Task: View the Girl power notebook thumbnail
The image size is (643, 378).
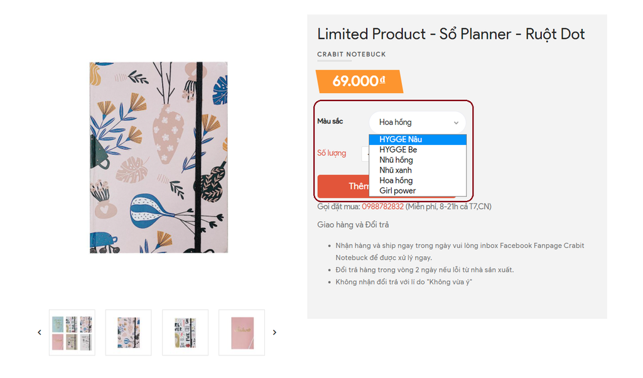Action: 185,332
